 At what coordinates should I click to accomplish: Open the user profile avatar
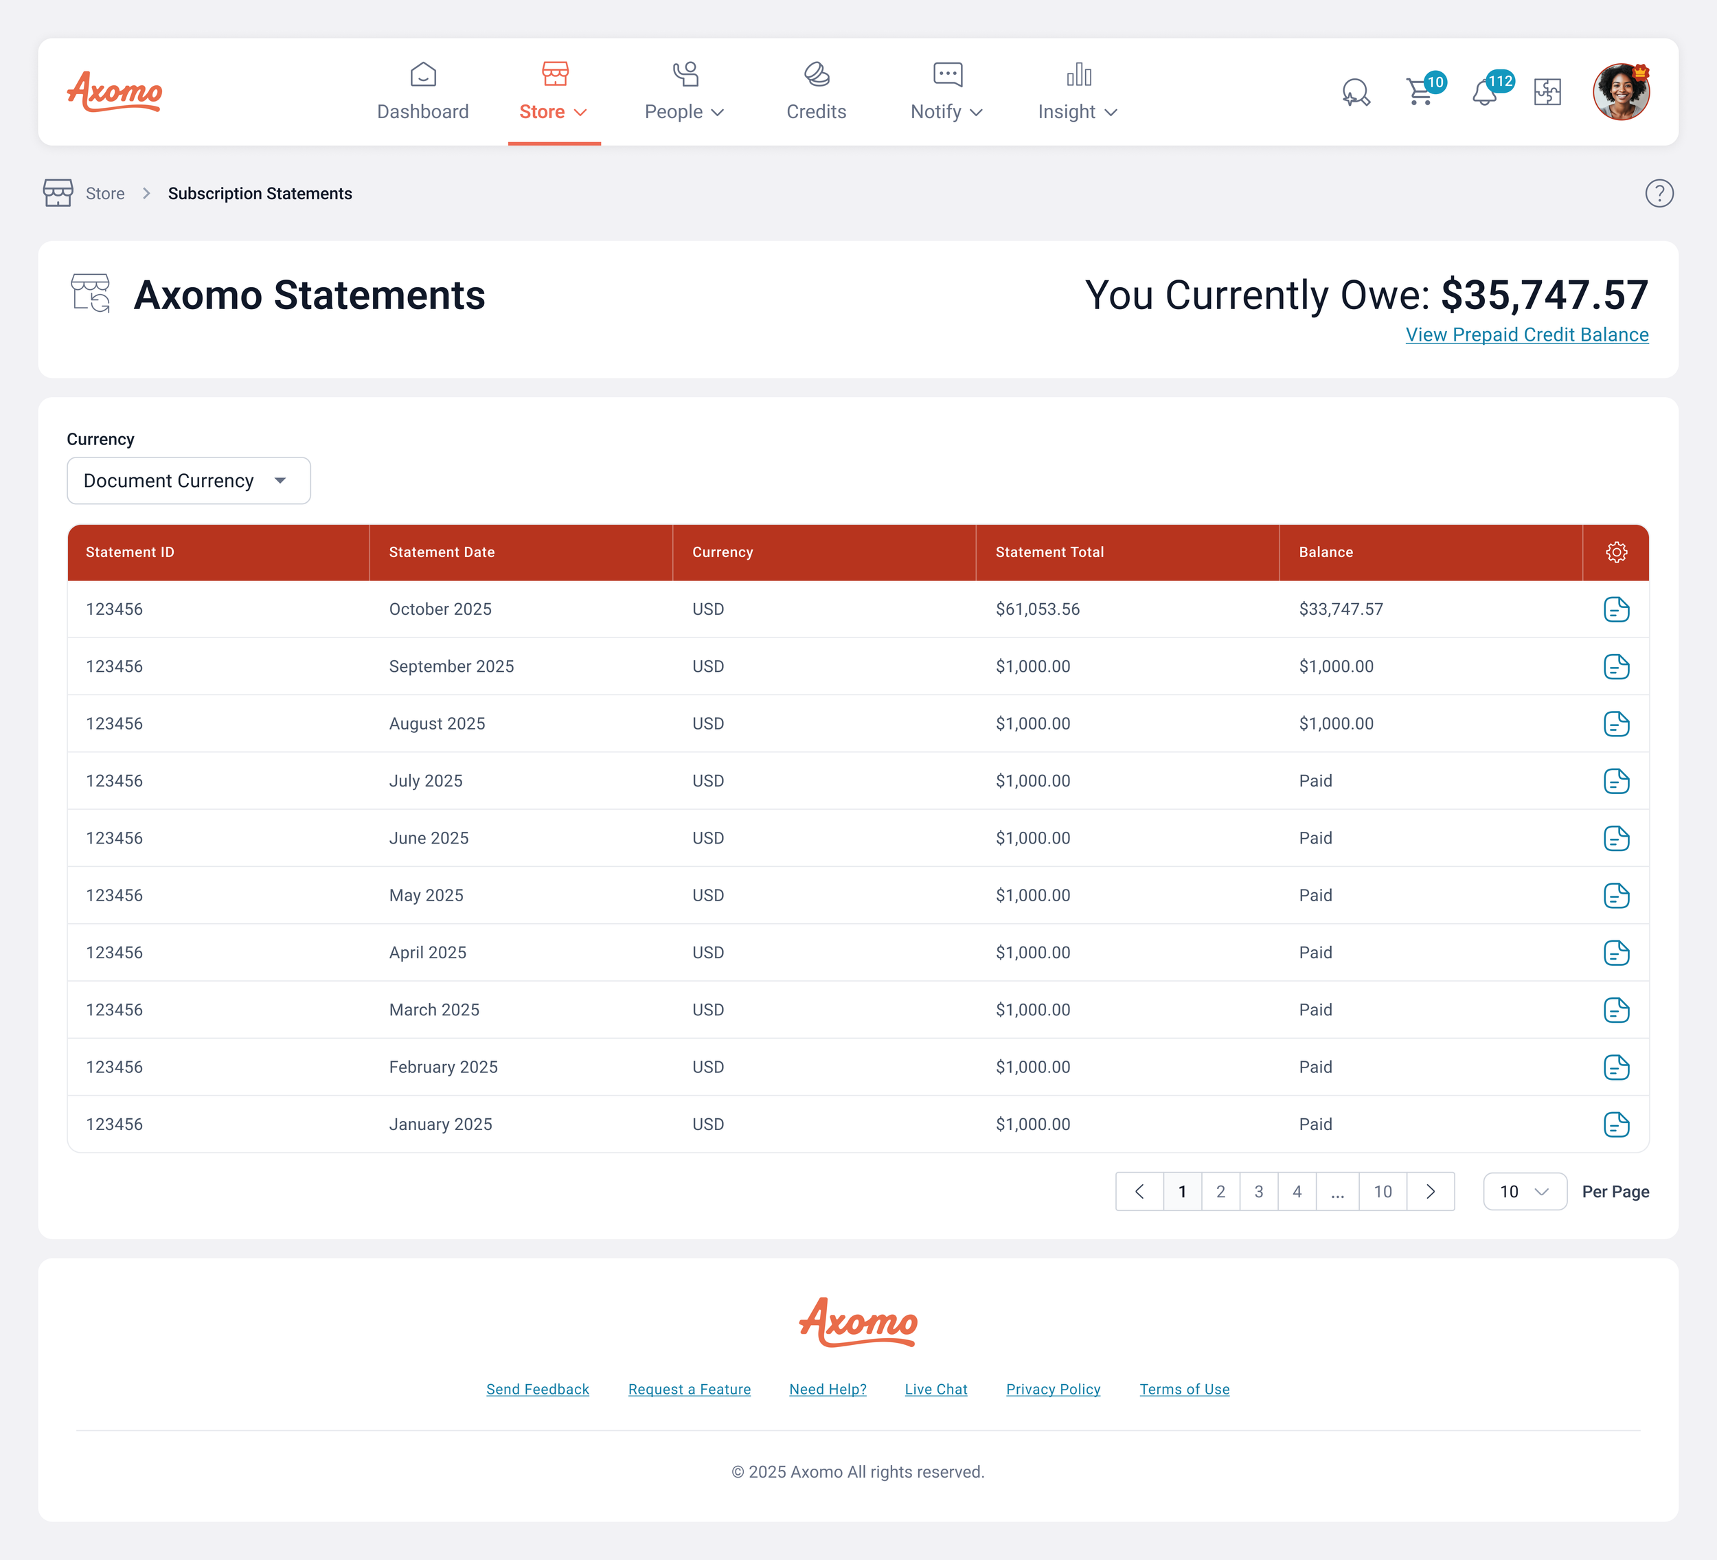point(1620,92)
